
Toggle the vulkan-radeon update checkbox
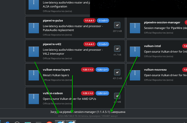tap(117, 96)
